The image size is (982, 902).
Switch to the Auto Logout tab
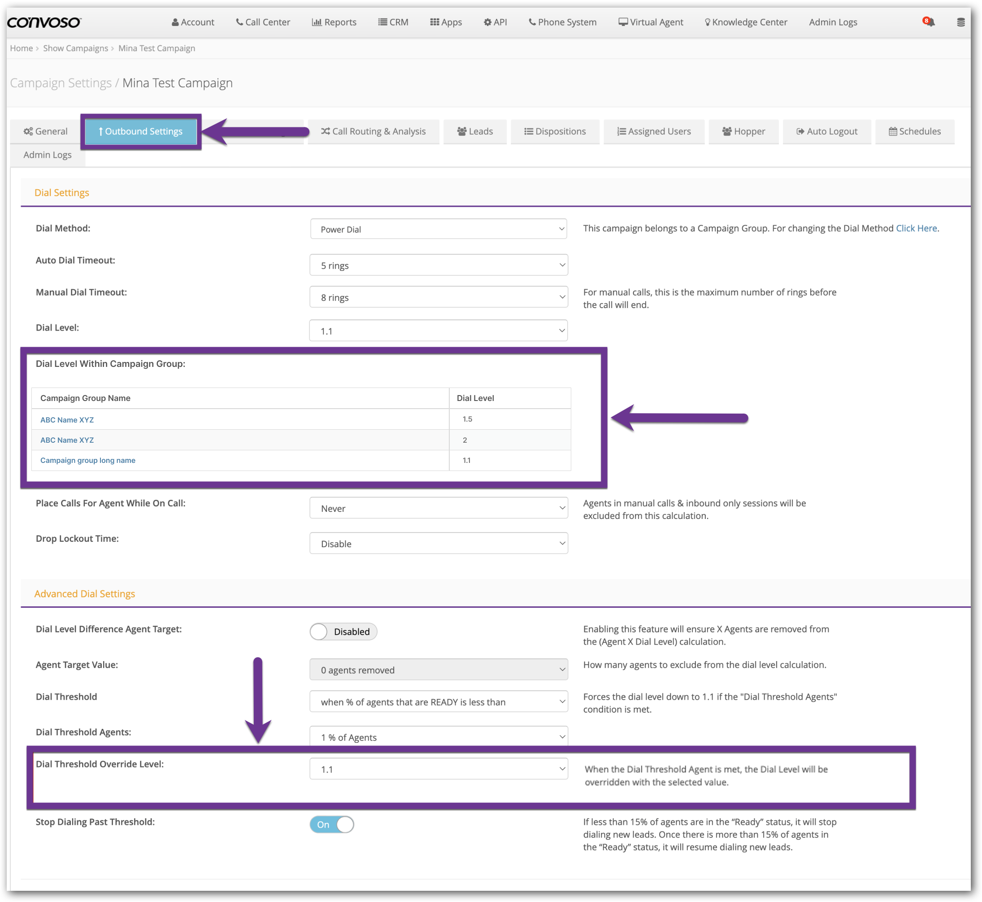click(826, 131)
